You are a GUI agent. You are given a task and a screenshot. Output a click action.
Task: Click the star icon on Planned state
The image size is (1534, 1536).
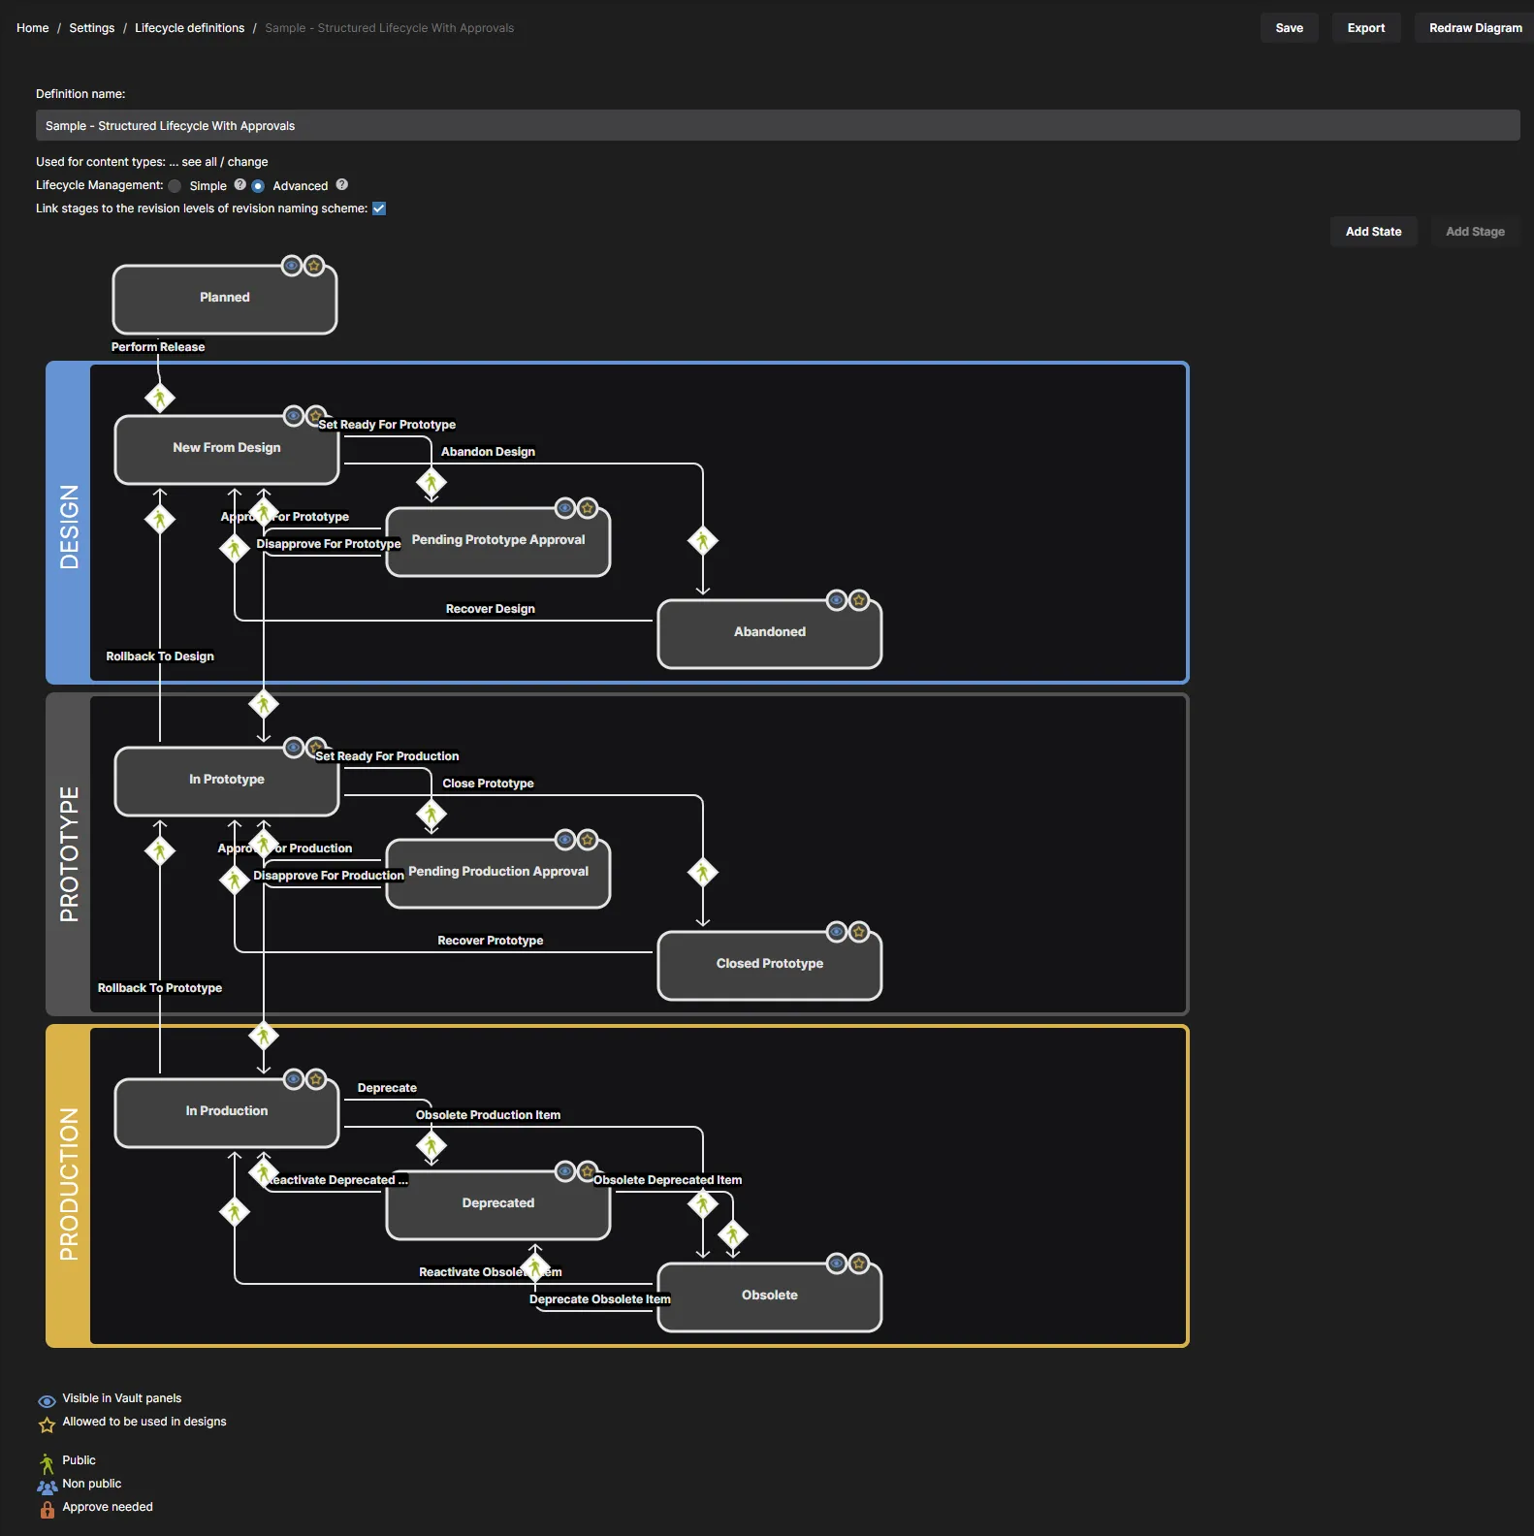tap(314, 266)
